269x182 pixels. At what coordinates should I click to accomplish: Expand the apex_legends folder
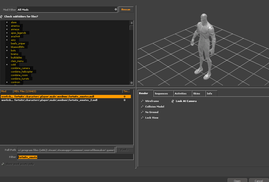click(x=7, y=33)
